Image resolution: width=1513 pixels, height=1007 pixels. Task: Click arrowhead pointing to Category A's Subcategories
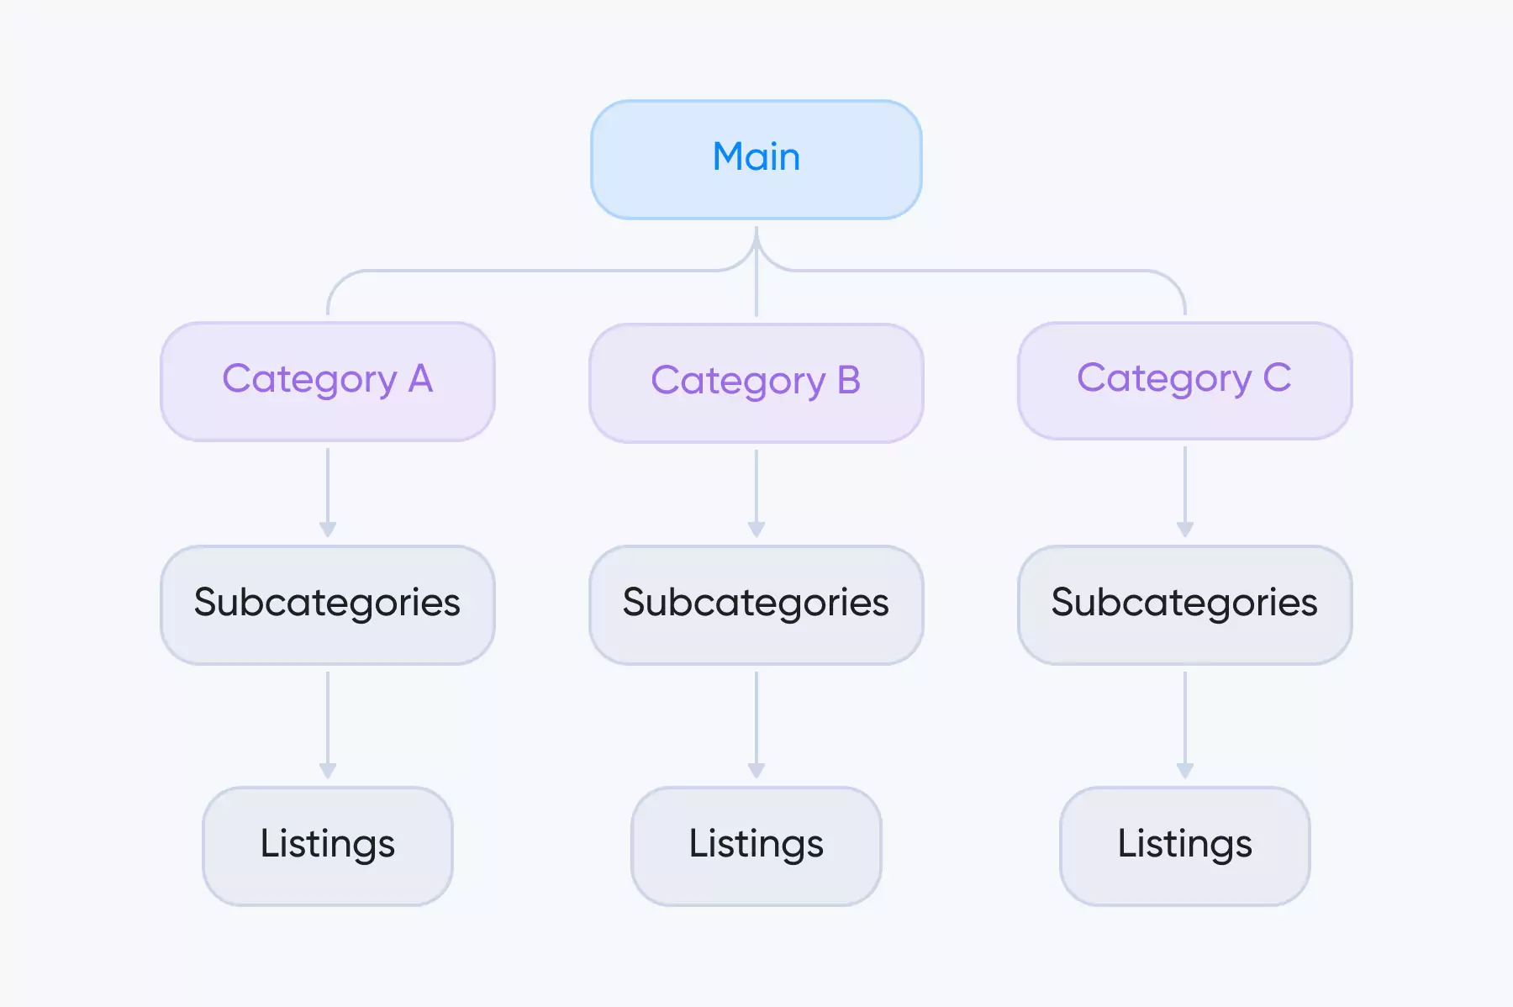(328, 530)
